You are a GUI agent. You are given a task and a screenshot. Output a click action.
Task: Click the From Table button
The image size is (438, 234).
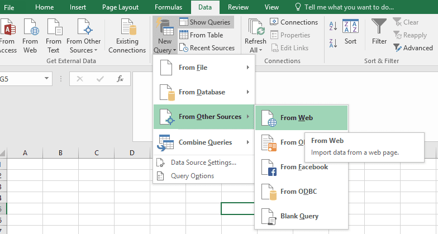click(x=201, y=35)
